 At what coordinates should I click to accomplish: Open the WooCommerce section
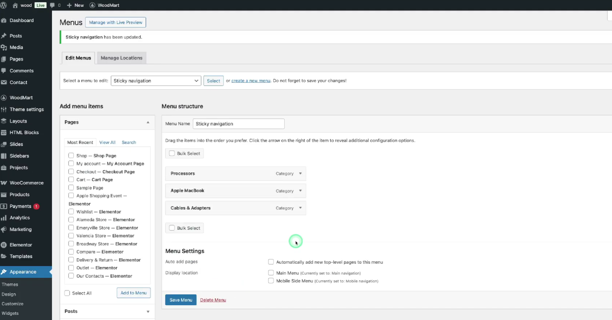click(26, 183)
